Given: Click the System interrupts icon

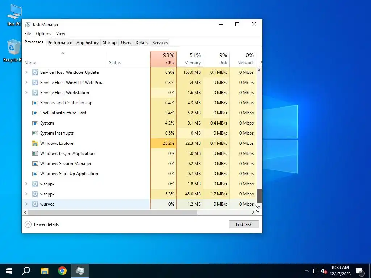Looking at the screenshot, I should pyautogui.click(x=35, y=133).
